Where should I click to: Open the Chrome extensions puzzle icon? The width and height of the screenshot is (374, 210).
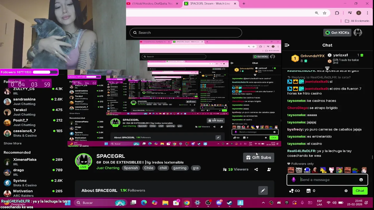(x=337, y=13)
